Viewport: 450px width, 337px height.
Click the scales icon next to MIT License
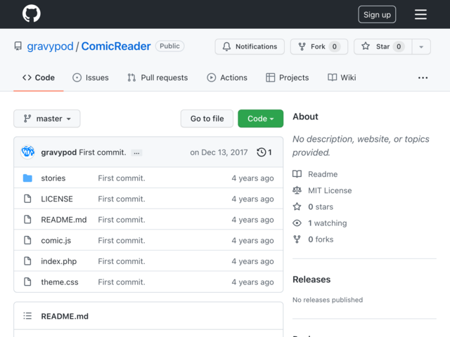(297, 190)
